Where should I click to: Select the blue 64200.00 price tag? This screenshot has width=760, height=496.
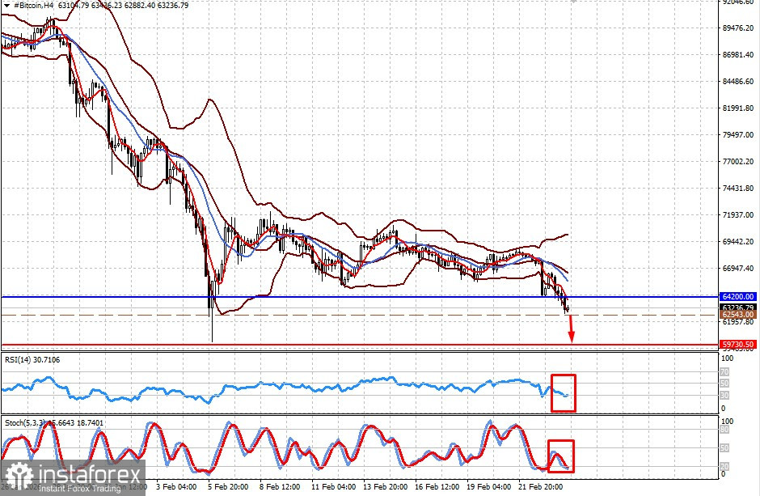(737, 297)
